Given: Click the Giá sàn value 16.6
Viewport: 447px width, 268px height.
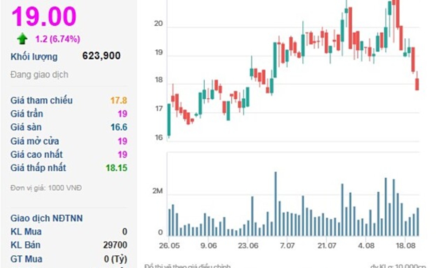Looking at the screenshot, I should (119, 127).
